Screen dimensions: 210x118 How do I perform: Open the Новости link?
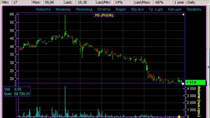click(x=43, y=10)
